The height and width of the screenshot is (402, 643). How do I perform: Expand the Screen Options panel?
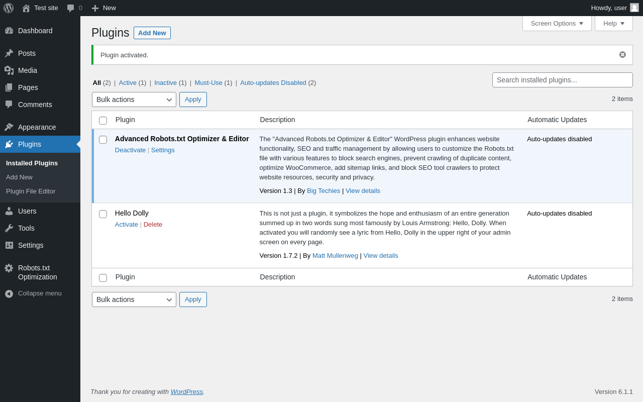click(557, 23)
